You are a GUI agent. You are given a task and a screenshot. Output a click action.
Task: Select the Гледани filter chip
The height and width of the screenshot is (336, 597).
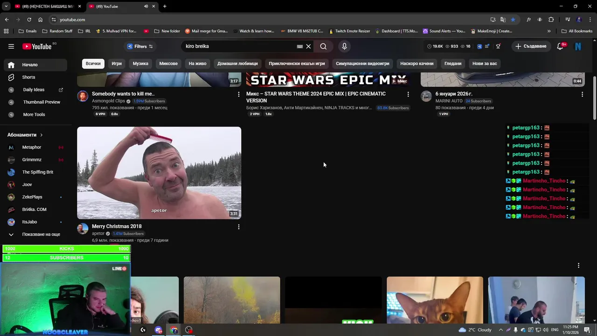[453, 63]
